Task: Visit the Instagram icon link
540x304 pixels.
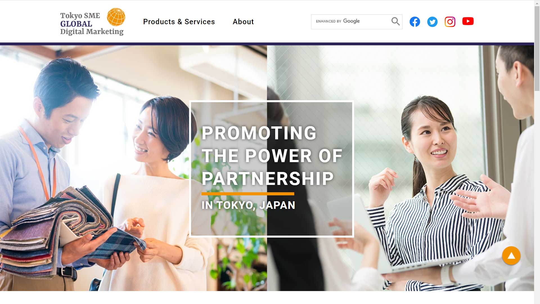Action: tap(450, 22)
